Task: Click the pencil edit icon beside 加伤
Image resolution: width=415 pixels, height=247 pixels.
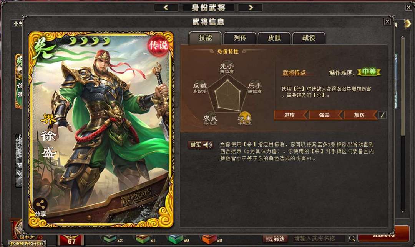Action: pos(382,115)
